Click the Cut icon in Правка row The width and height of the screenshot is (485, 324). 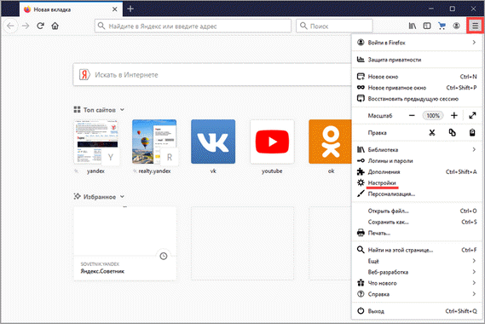(x=432, y=133)
